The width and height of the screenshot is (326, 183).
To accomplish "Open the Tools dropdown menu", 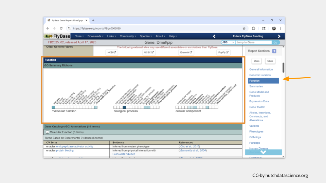I will pos(79,36).
